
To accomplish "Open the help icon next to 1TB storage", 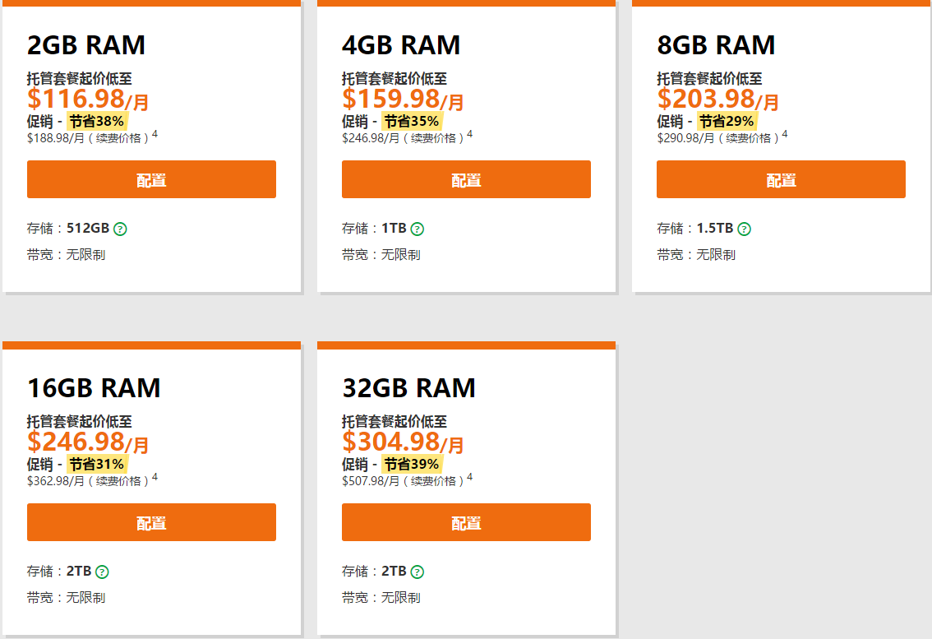I will pos(418,229).
